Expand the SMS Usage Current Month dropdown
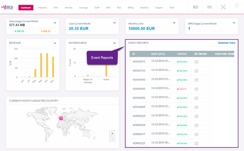The height and width of the screenshot is (151, 244). [234, 23]
